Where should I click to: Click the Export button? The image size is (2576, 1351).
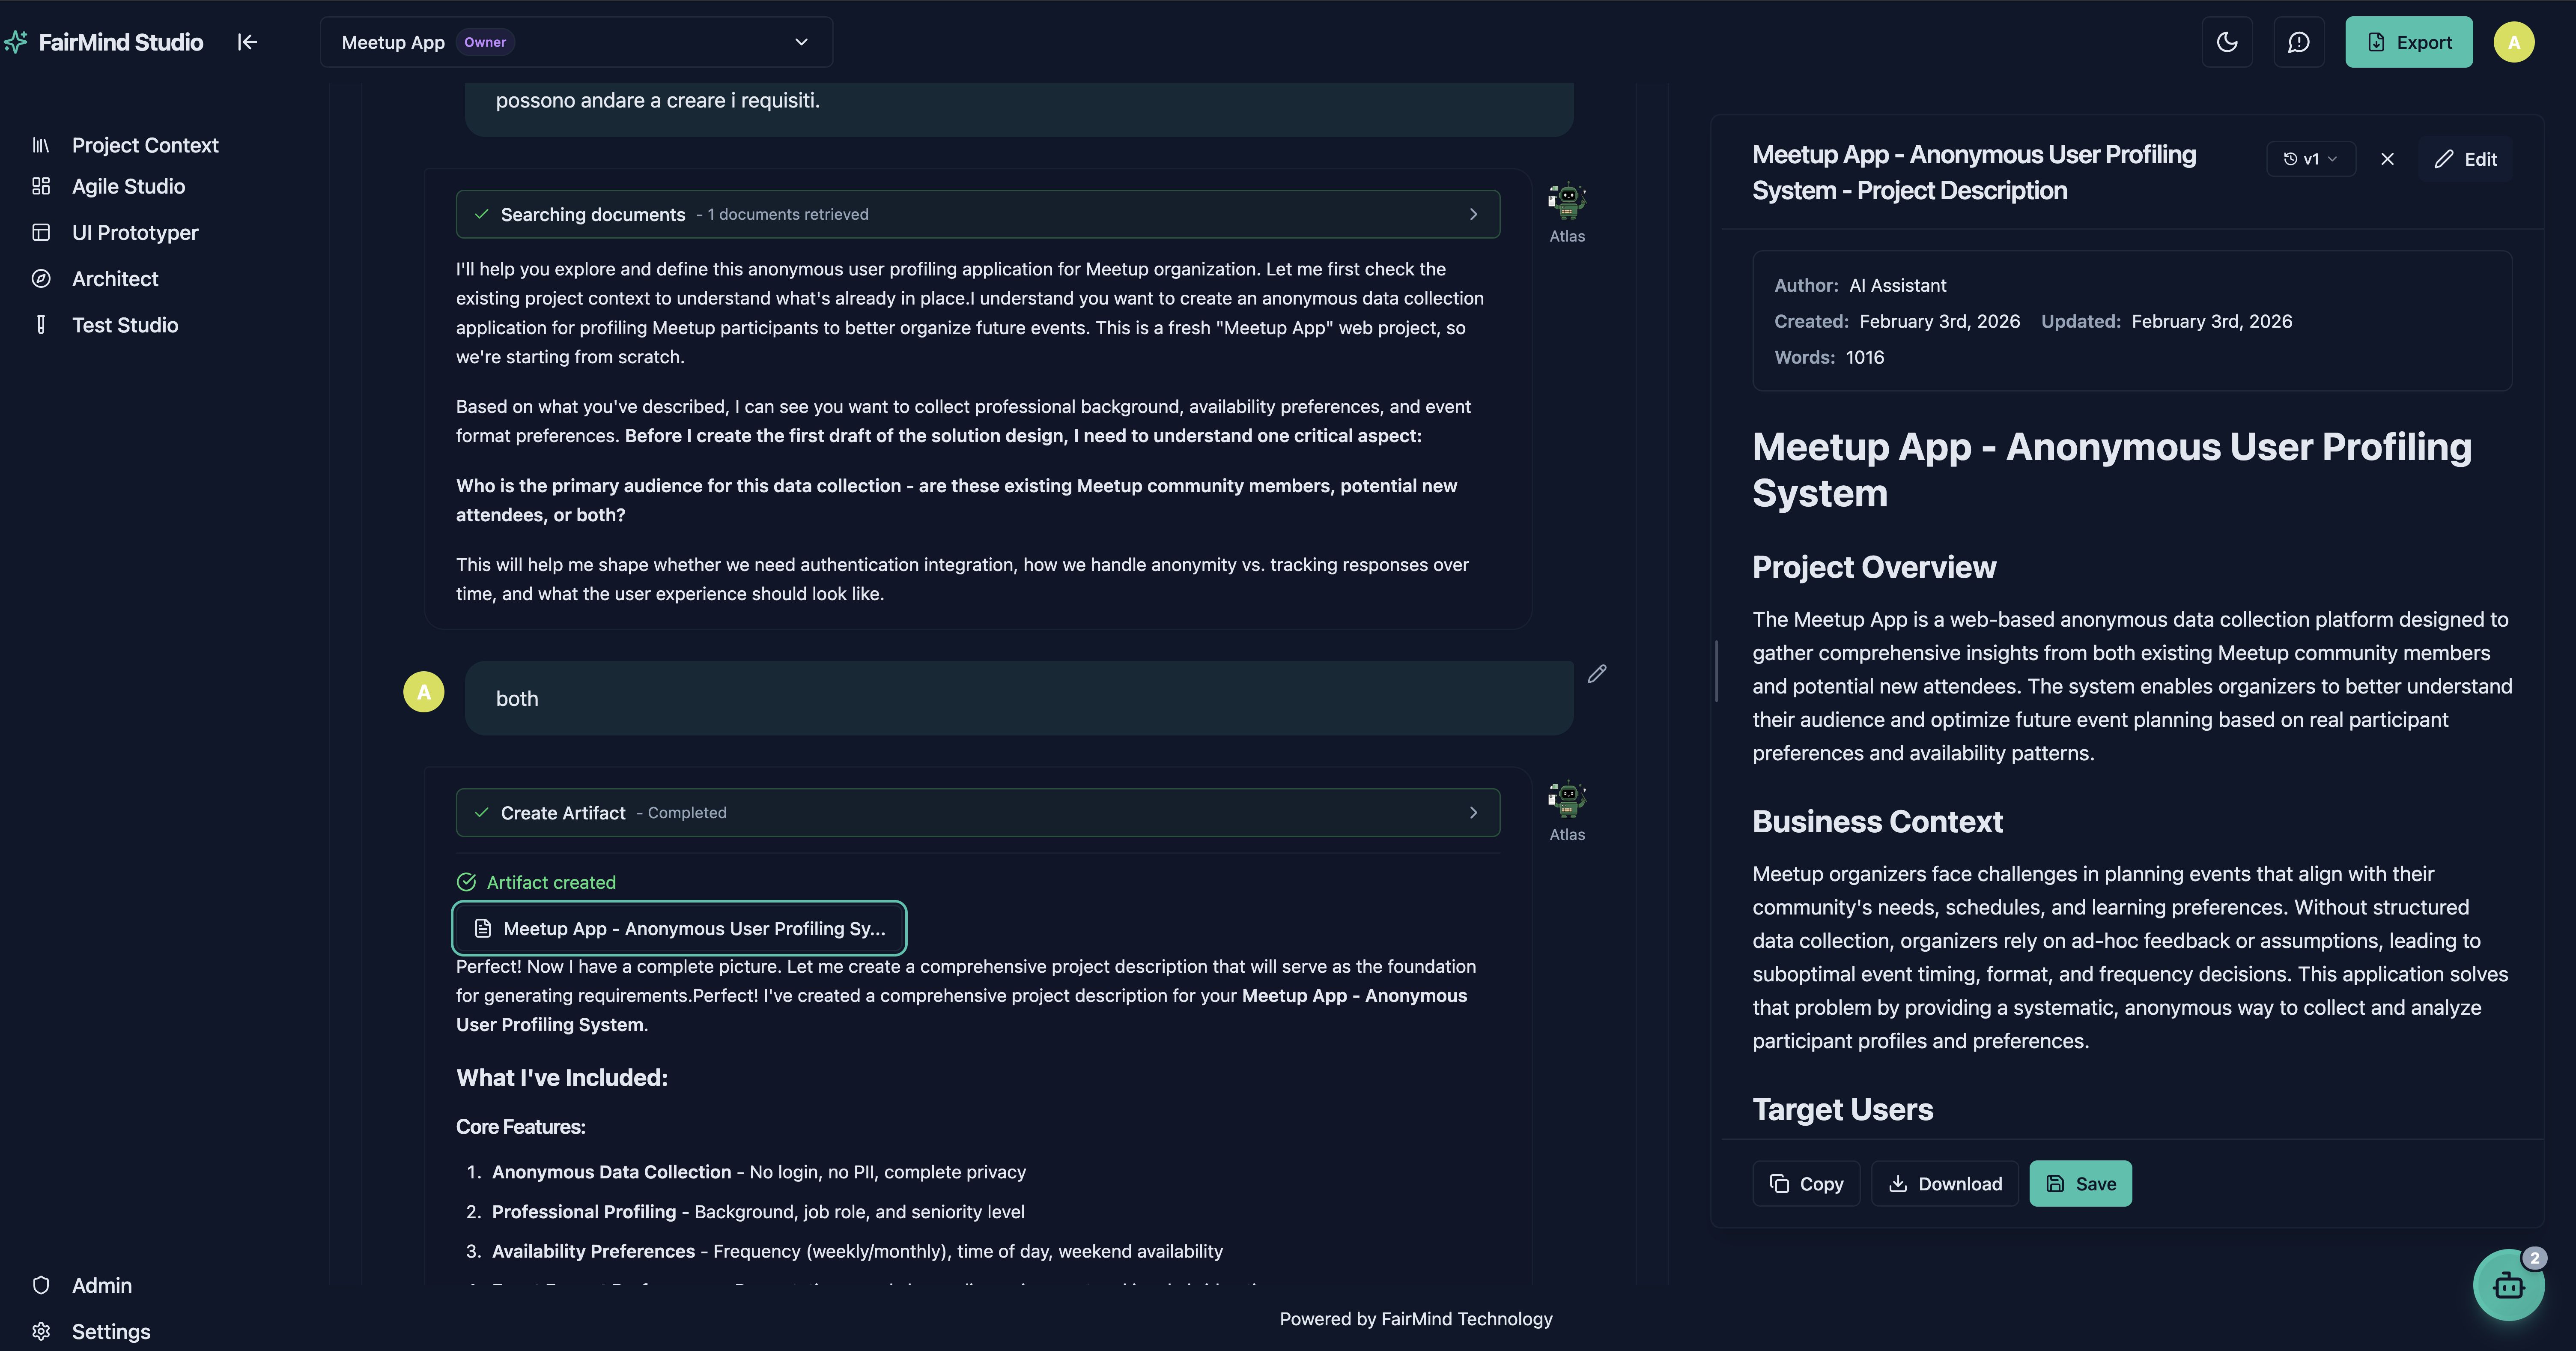pyautogui.click(x=2409, y=42)
